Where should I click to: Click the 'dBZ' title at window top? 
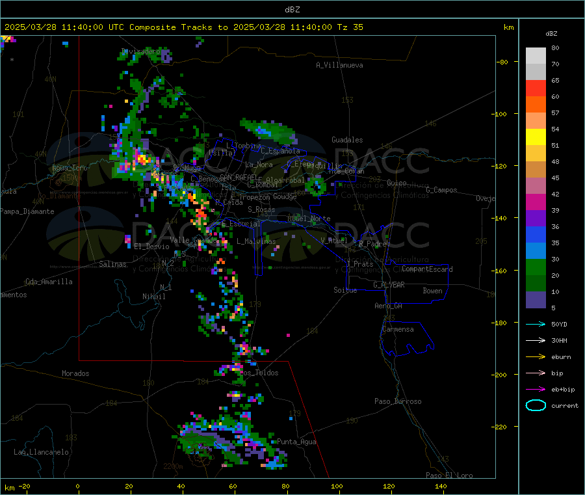point(292,10)
